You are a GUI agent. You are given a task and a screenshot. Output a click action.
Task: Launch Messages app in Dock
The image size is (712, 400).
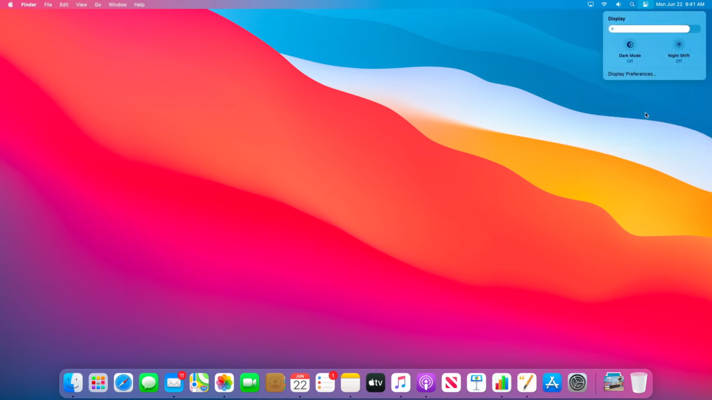pos(148,383)
